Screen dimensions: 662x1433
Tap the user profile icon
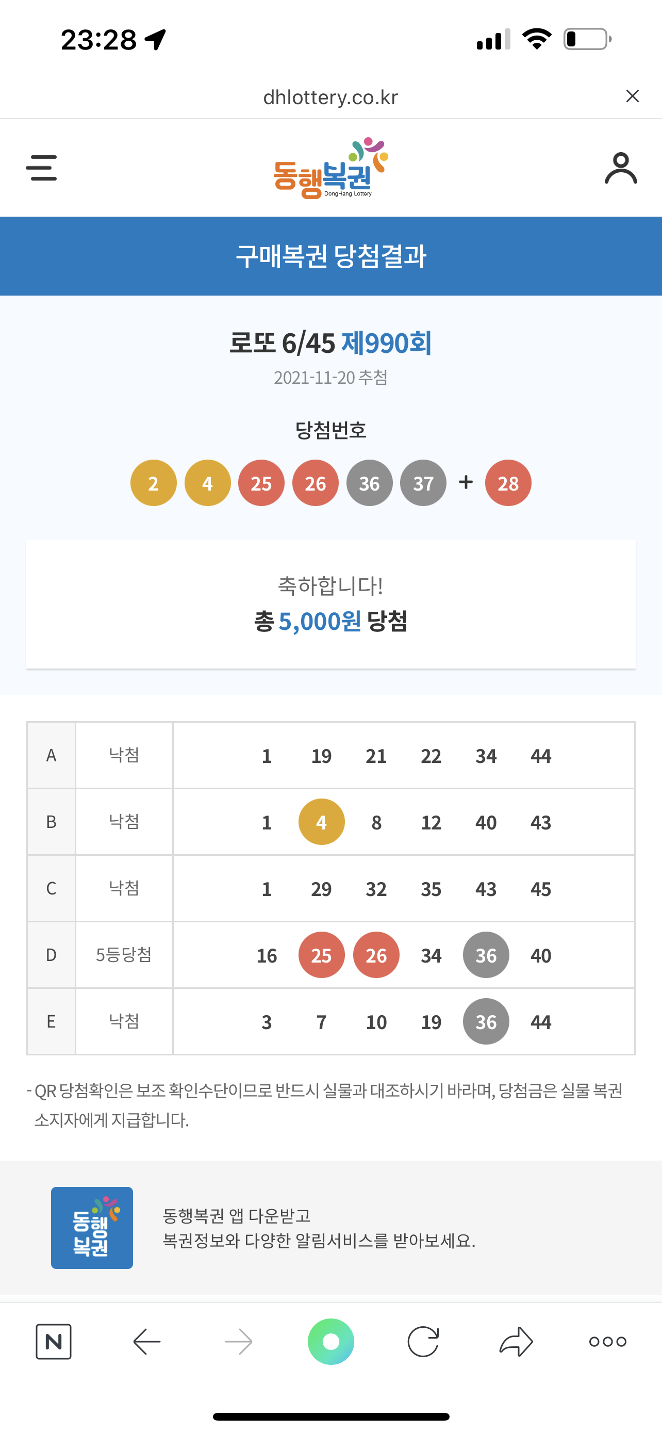tap(621, 168)
